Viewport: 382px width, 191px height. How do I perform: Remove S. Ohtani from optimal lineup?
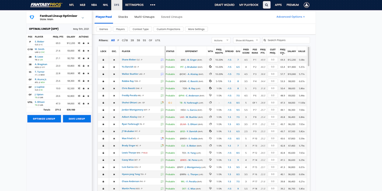(x=88, y=103)
